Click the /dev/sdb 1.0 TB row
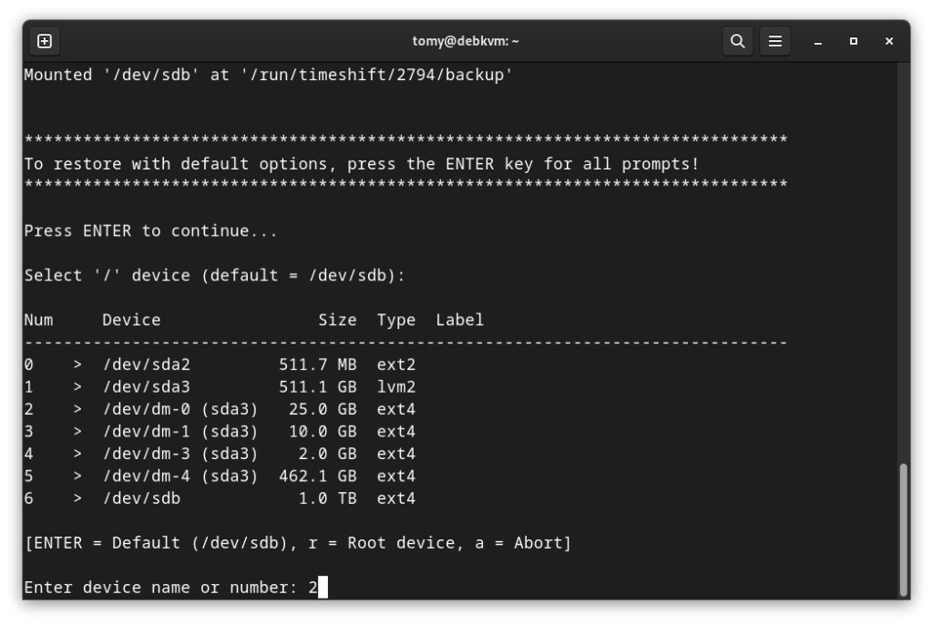 coord(219,498)
